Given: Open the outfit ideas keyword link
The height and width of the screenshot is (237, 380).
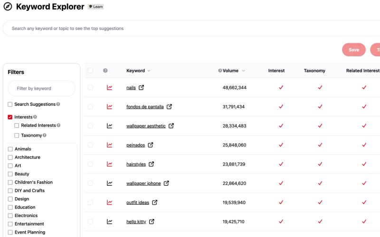Looking at the screenshot, I should tap(138, 203).
